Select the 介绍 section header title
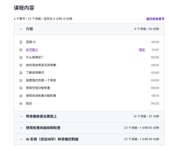169x151 pixels. pos(29,29)
